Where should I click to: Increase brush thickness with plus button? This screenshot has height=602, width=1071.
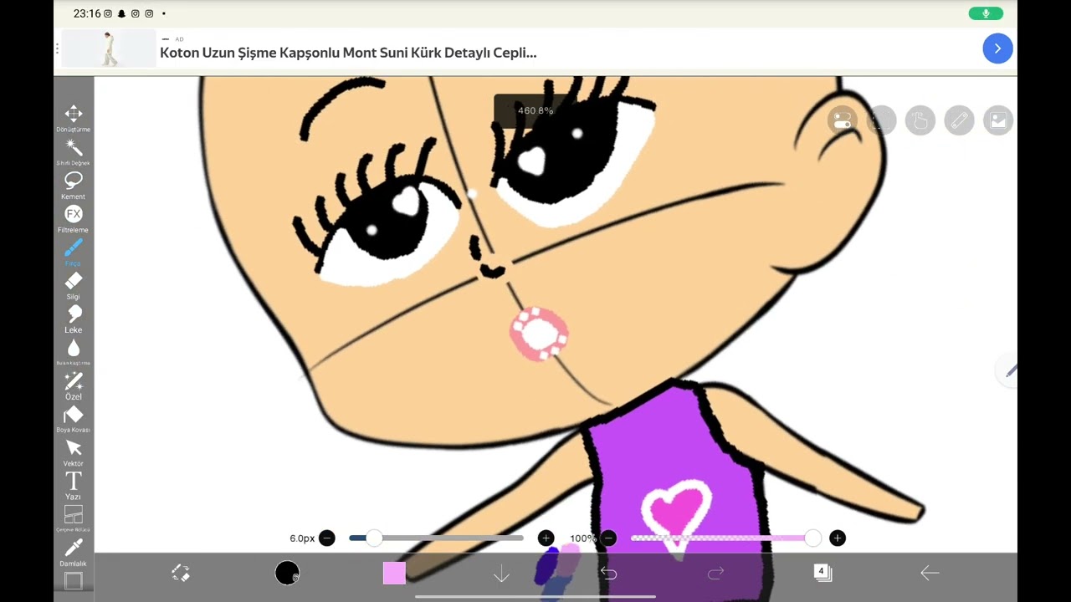tap(546, 538)
